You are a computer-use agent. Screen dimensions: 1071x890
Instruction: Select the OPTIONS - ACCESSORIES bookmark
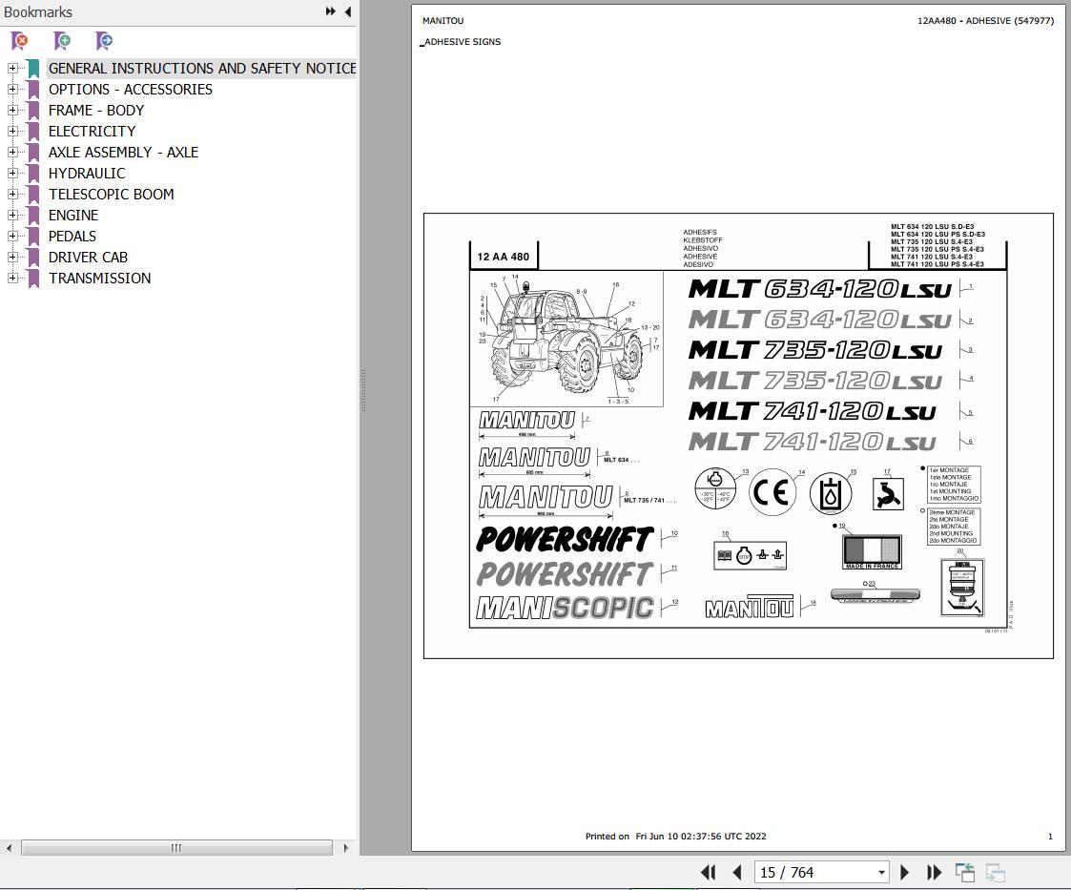pos(130,89)
